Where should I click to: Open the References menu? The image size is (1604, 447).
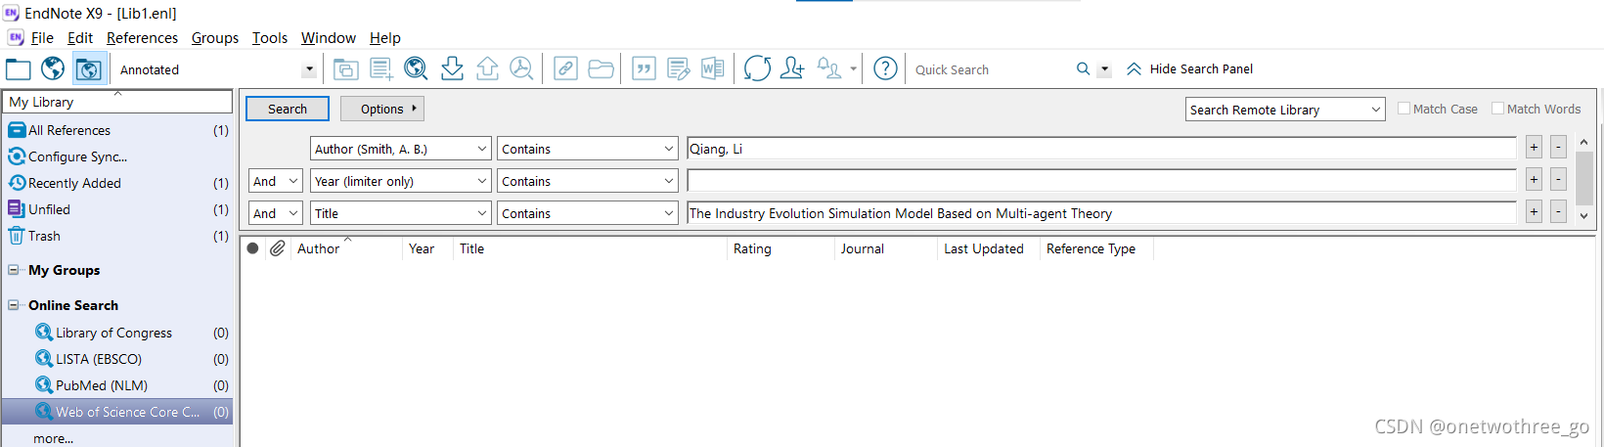(x=142, y=37)
